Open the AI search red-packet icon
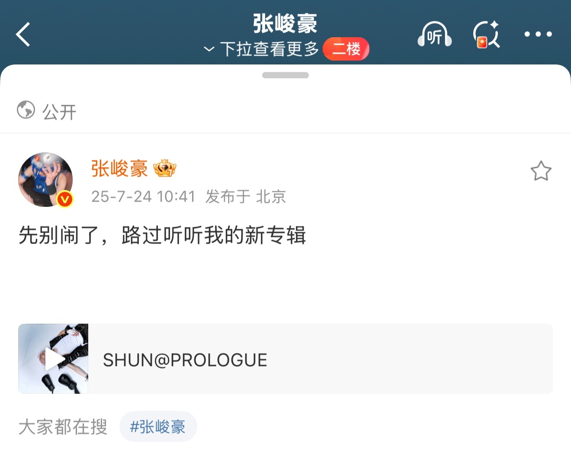Image resolution: width=571 pixels, height=463 pixels. pos(487,34)
